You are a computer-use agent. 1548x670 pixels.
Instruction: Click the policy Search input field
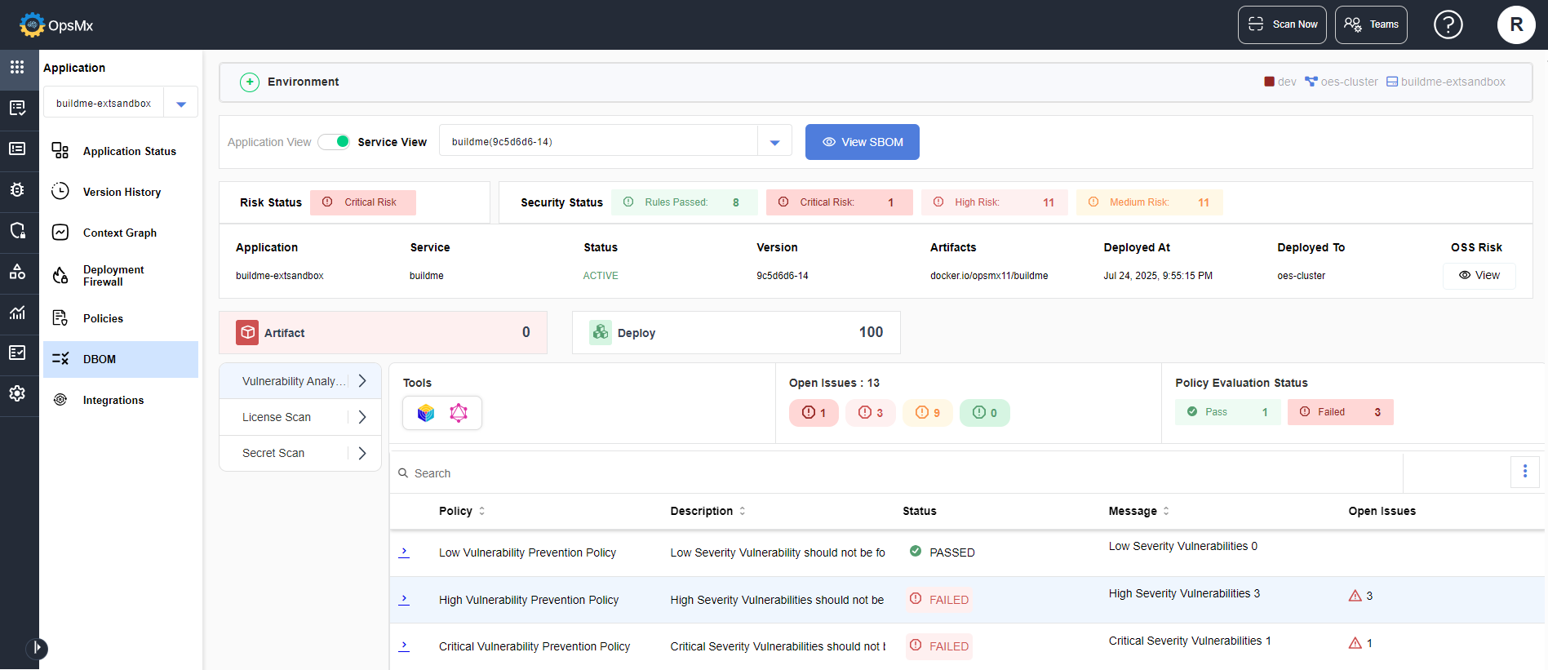[898, 473]
